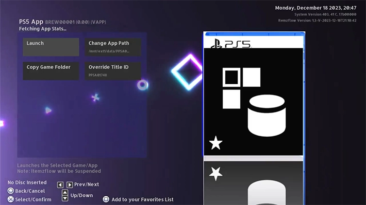This screenshot has width=366, height=205.
Task: Click the 'PS5 App' title text
Action: 31,22
